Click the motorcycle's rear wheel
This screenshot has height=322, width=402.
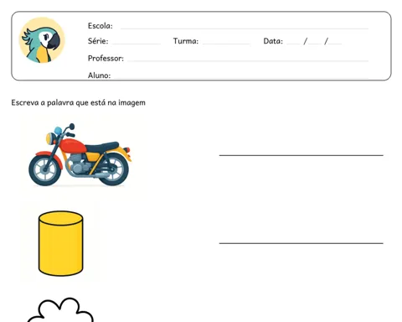(x=114, y=169)
